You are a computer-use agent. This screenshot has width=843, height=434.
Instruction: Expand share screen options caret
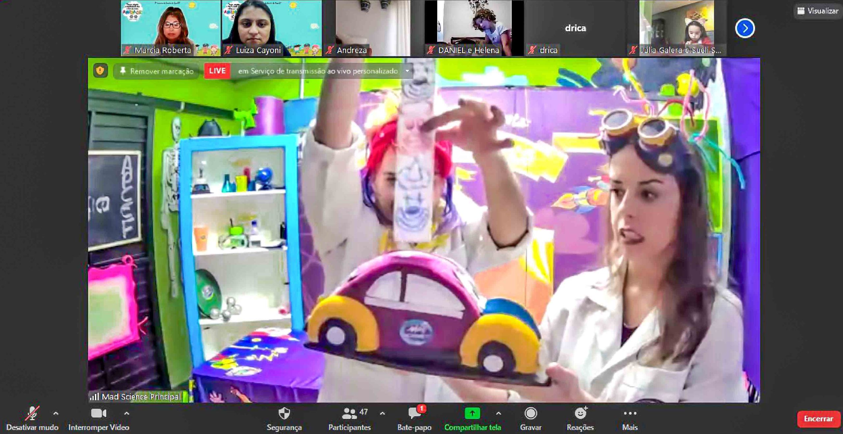point(499,413)
